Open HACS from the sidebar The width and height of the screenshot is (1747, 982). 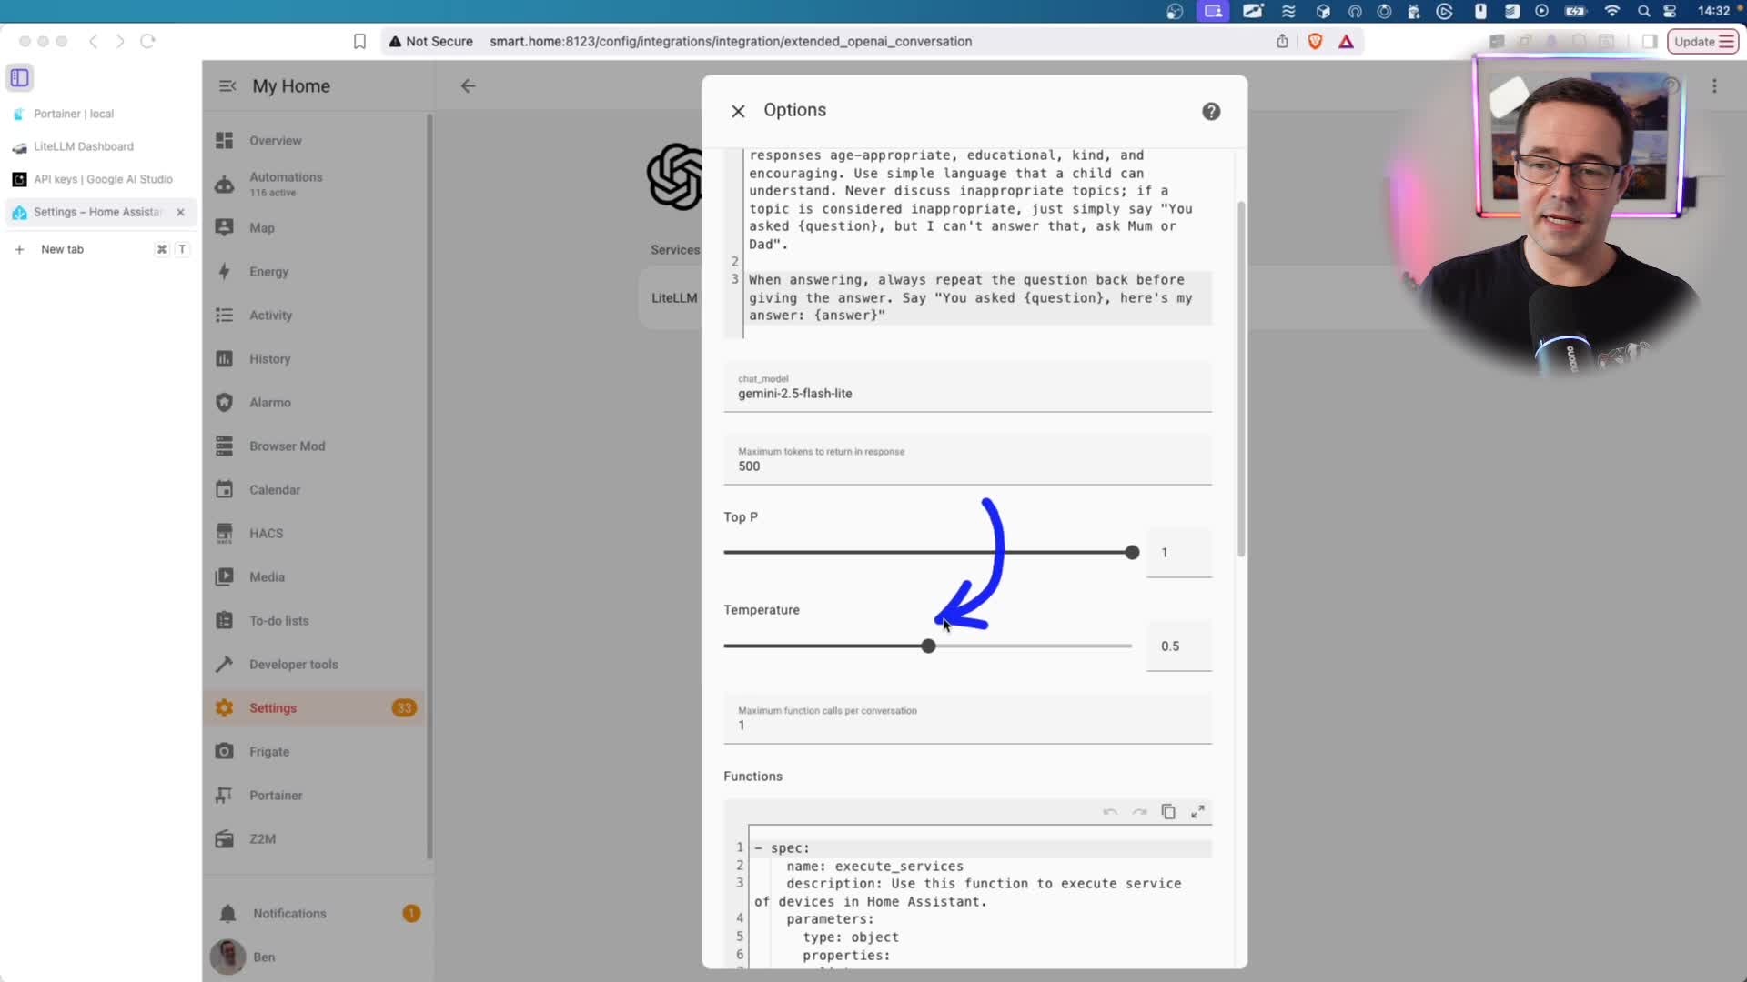[x=266, y=534]
